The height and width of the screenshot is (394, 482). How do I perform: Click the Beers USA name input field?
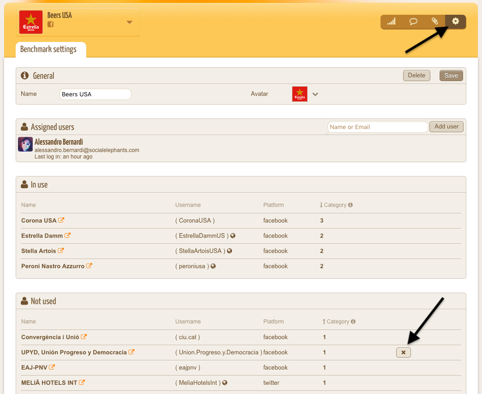(x=95, y=94)
